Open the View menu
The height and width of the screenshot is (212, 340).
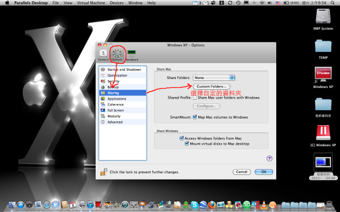tap(68, 3)
